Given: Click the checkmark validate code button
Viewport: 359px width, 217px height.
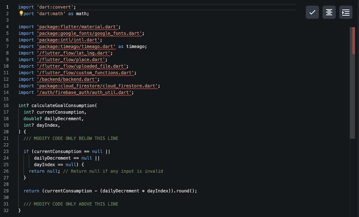Looking at the screenshot, I should tap(312, 12).
